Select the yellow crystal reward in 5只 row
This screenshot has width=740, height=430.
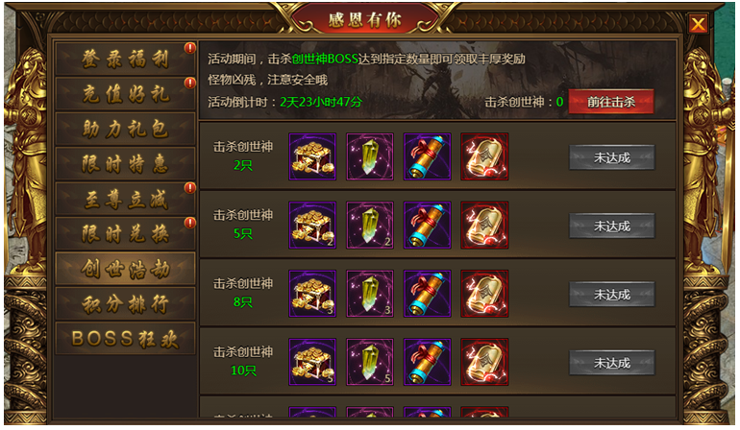(x=370, y=225)
